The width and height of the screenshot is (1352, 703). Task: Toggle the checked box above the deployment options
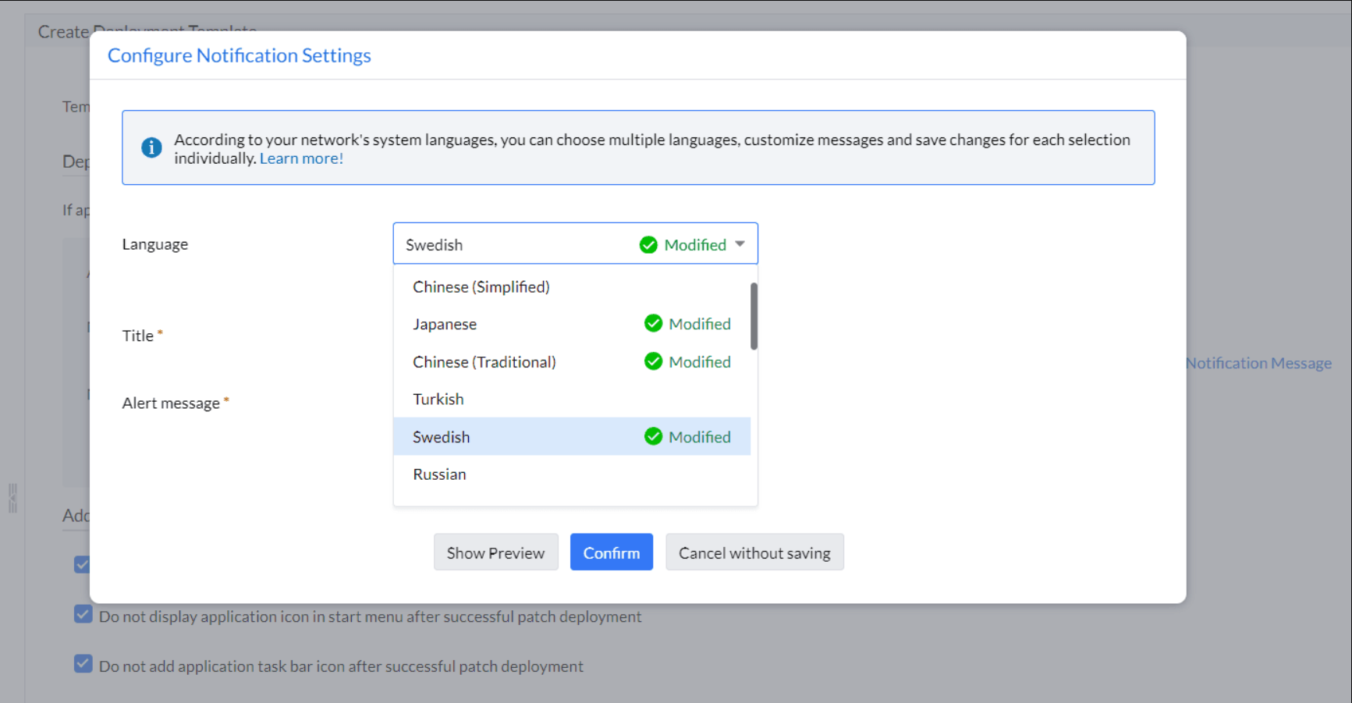tap(83, 563)
